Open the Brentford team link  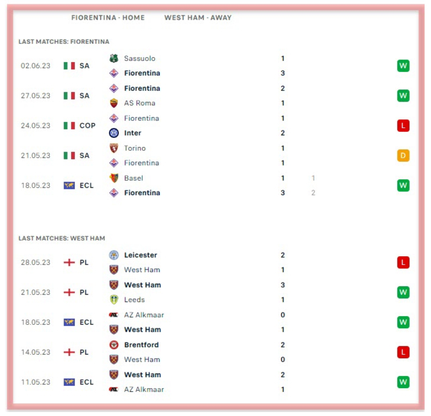[141, 345]
